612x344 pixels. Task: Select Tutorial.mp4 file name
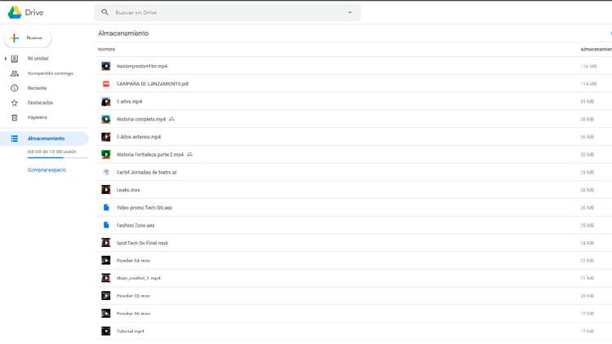131,331
